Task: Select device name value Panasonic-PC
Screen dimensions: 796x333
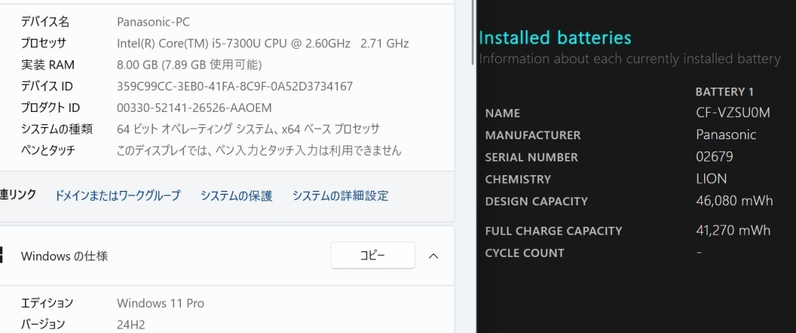Action: pyautogui.click(x=154, y=22)
